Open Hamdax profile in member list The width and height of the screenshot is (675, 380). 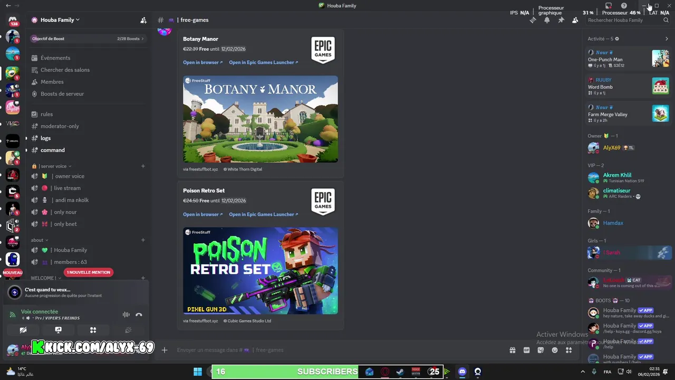[x=629, y=223]
